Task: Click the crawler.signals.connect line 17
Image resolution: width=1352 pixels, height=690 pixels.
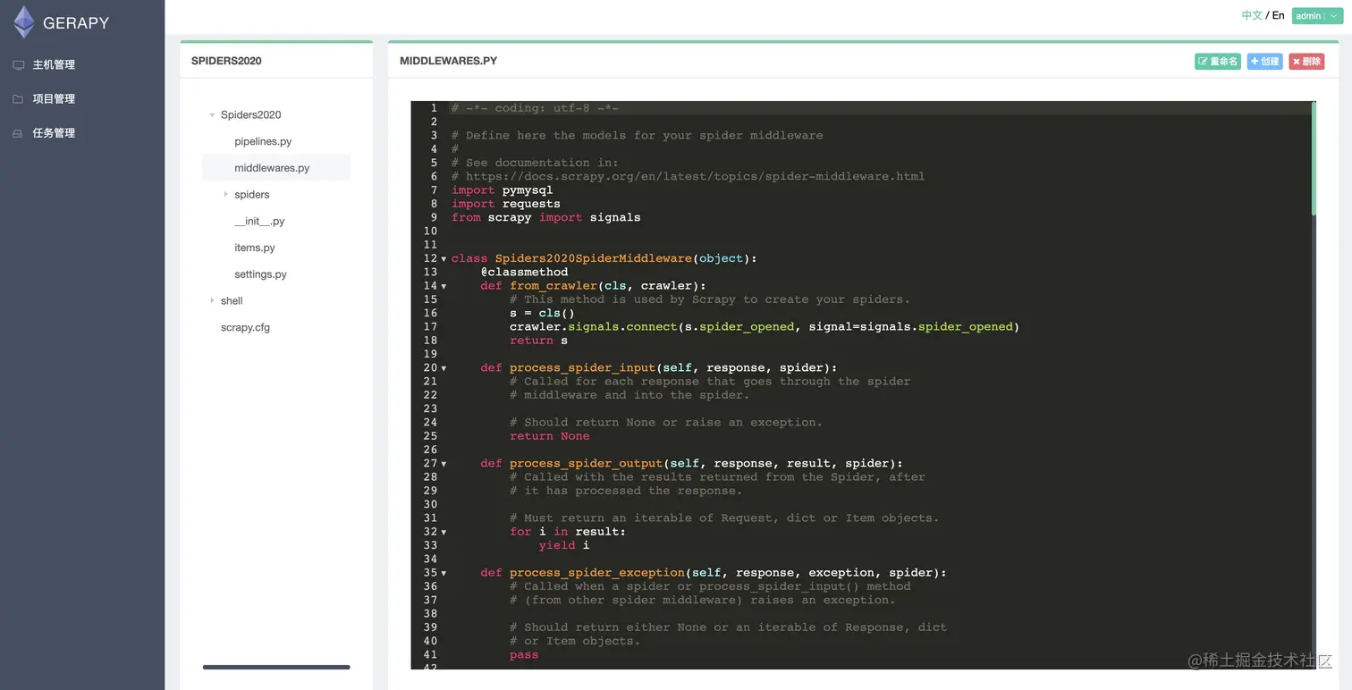Action: point(765,326)
